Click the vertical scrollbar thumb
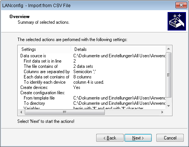 pyautogui.click(x=169, y=75)
